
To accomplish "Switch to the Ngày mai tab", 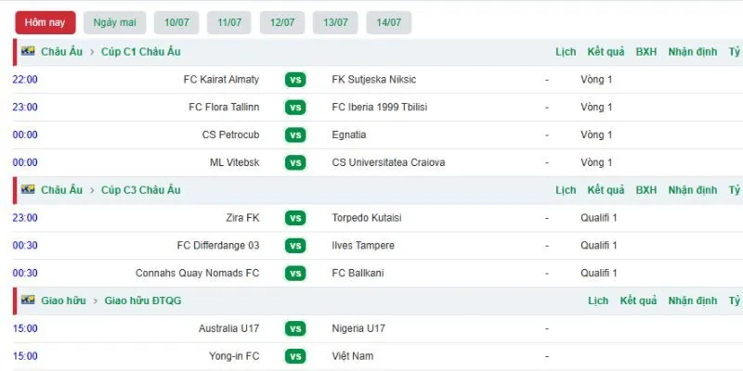I will tap(114, 22).
